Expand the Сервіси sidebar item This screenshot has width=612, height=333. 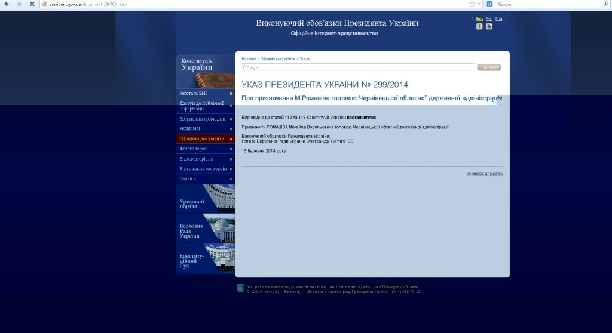(205, 178)
